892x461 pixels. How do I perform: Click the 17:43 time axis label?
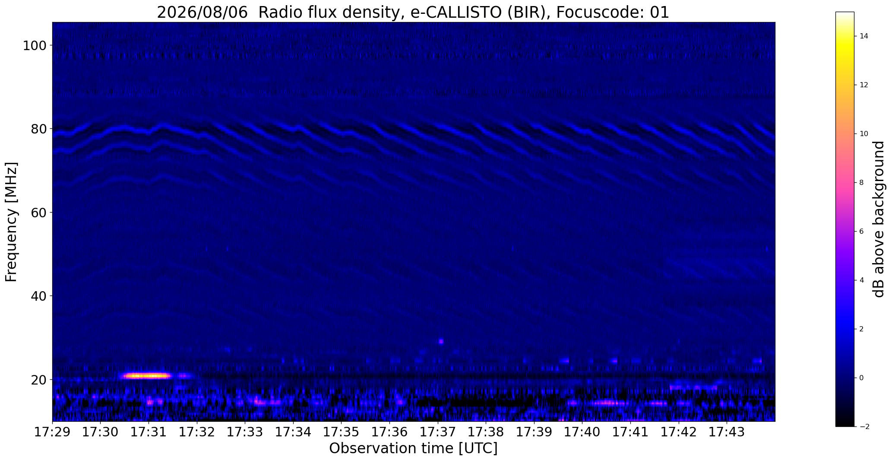727,432
